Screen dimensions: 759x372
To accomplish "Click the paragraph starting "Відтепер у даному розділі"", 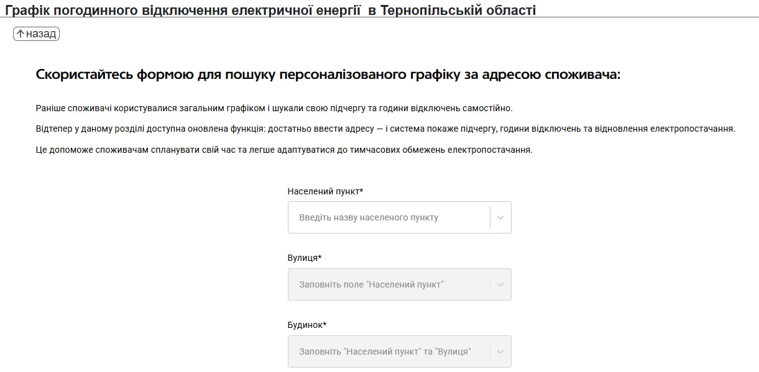I will click(x=385, y=129).
